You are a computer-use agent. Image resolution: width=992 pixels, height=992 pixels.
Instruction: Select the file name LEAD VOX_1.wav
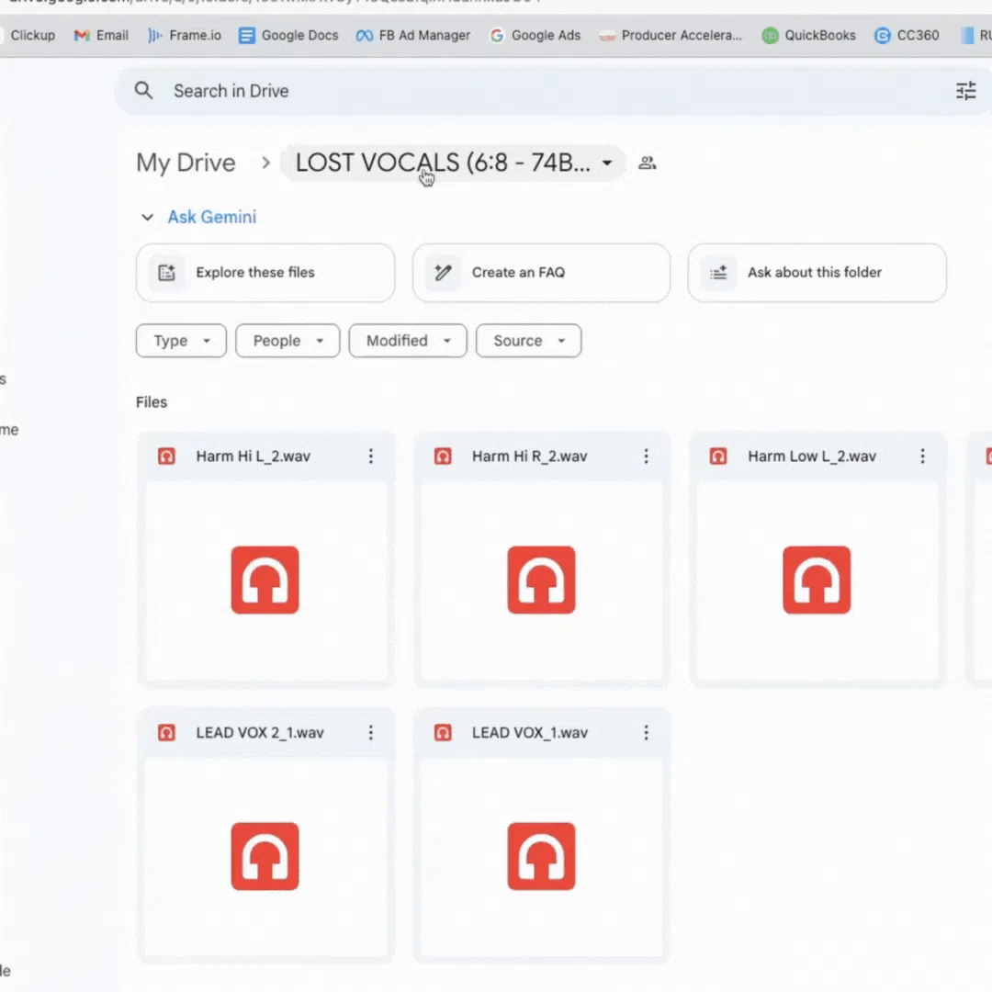(530, 733)
